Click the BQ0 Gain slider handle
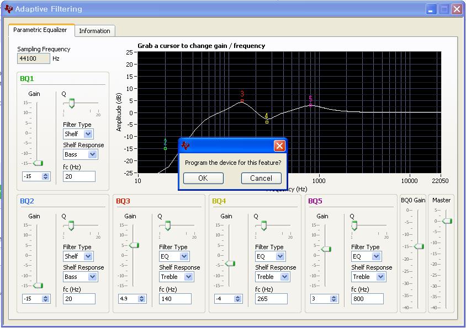This screenshot has height=328, width=466. point(419,246)
